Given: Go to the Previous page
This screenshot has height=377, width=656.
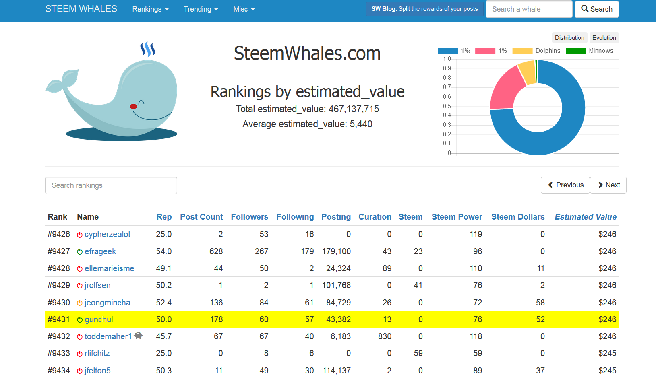Looking at the screenshot, I should click(565, 185).
